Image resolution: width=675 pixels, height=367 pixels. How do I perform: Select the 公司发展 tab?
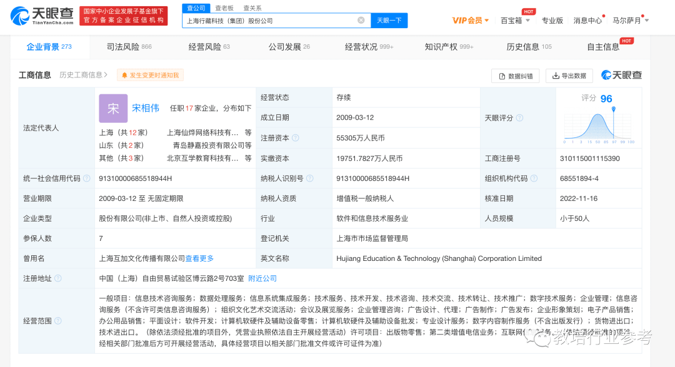point(289,47)
